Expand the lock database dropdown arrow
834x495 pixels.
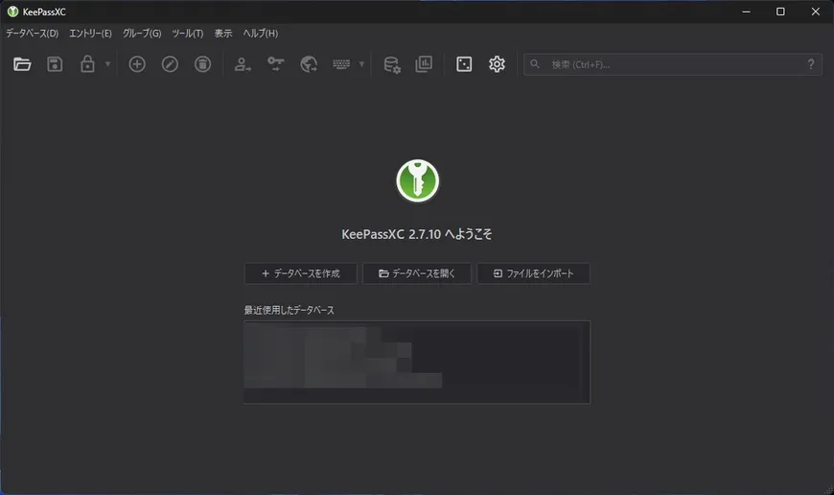point(107,64)
